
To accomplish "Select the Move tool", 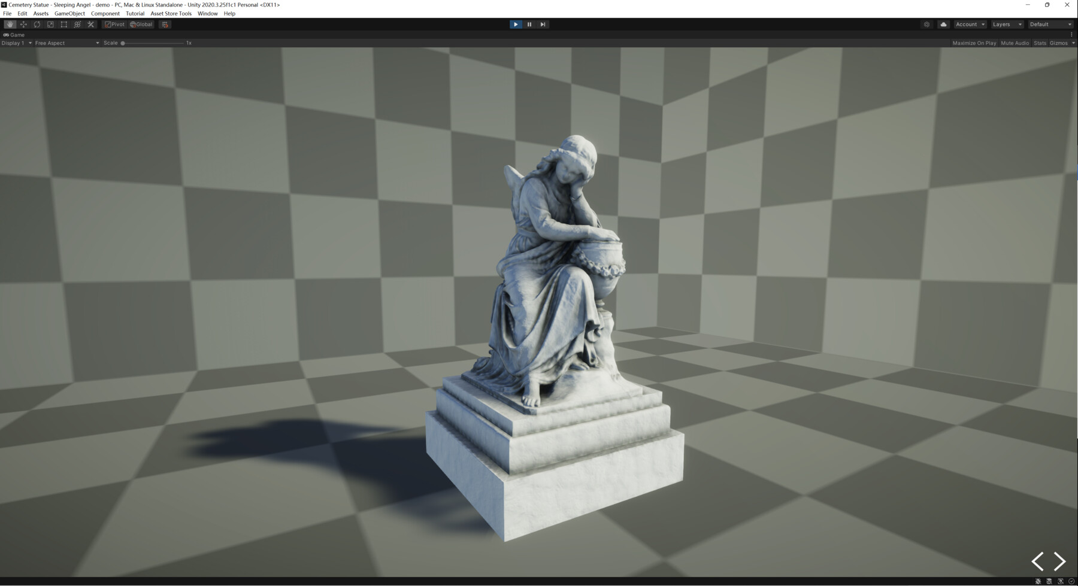I will click(23, 24).
